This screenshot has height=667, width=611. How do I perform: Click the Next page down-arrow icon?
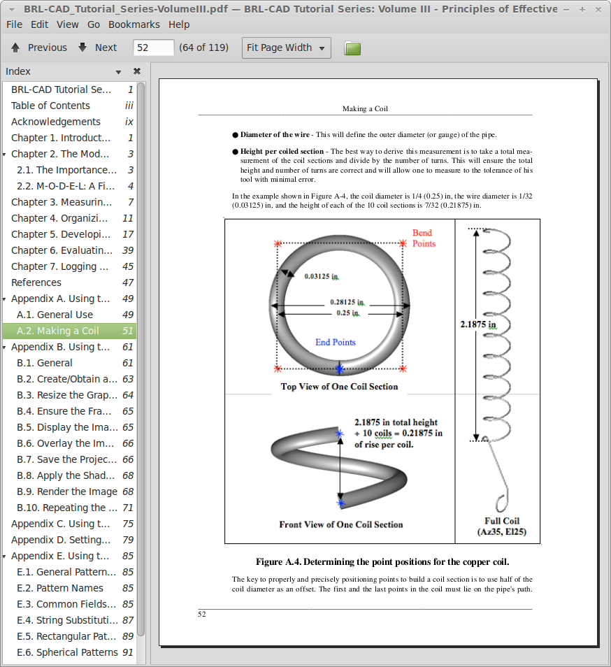(82, 48)
